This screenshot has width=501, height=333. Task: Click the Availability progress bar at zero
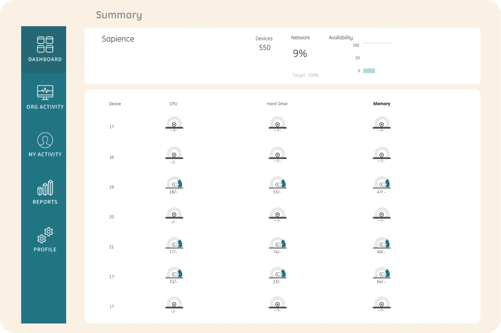(369, 71)
